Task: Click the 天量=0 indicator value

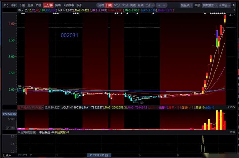Action: coord(200,108)
